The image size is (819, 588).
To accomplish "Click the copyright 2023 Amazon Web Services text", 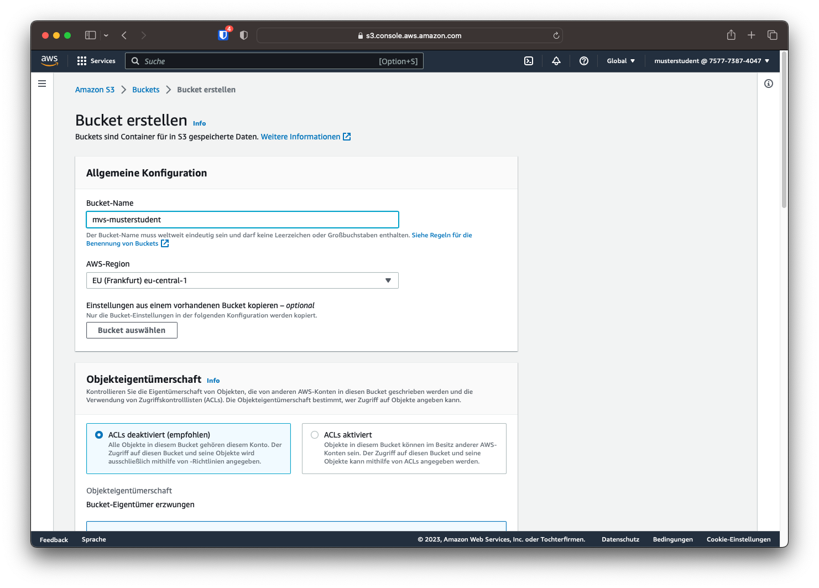I will 502,539.
